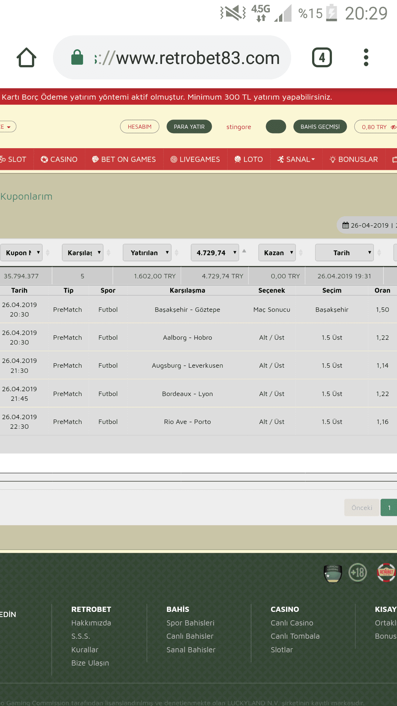The height and width of the screenshot is (706, 397).
Task: Sort by Yatırılan column arrows
Action: (176, 253)
